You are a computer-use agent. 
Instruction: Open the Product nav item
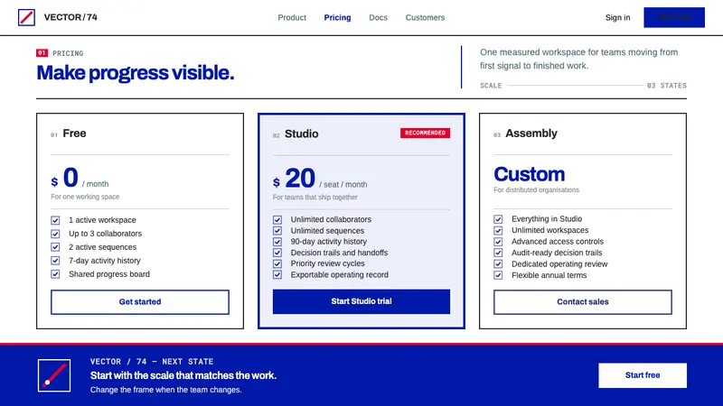292,17
